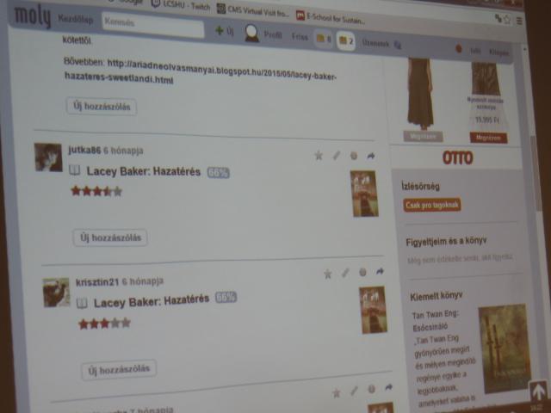Edit the jutka86 review with pencil icon

click(x=337, y=155)
